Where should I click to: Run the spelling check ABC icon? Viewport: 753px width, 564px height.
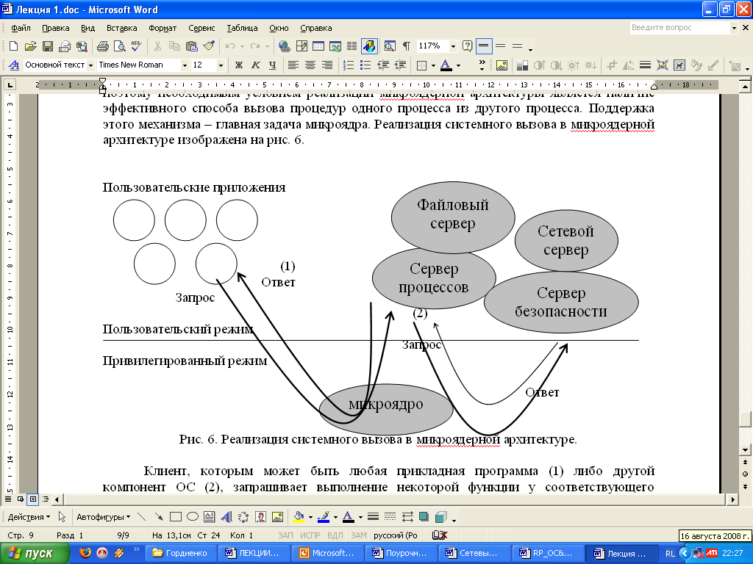(x=136, y=46)
